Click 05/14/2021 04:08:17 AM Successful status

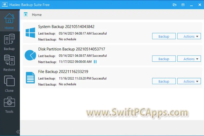tap(83, 33)
